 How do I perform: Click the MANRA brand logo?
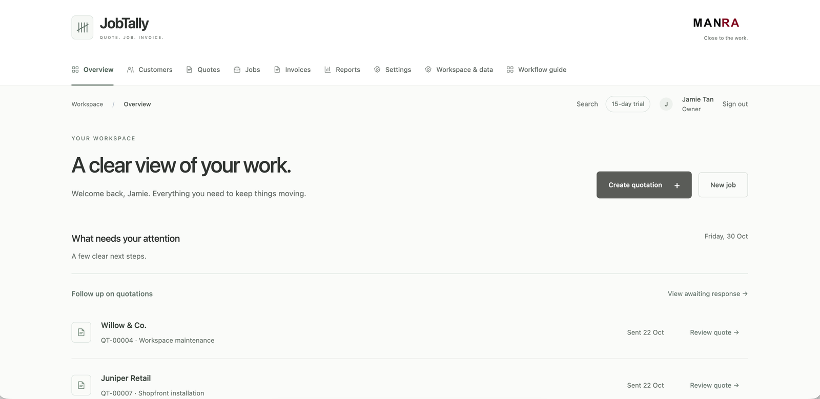tap(716, 23)
